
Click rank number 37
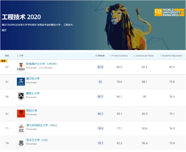pyautogui.click(x=7, y=67)
